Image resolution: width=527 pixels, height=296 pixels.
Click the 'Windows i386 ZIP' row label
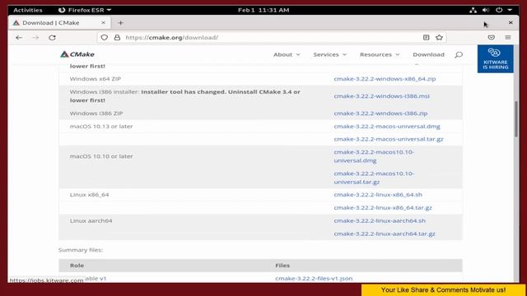(x=96, y=113)
